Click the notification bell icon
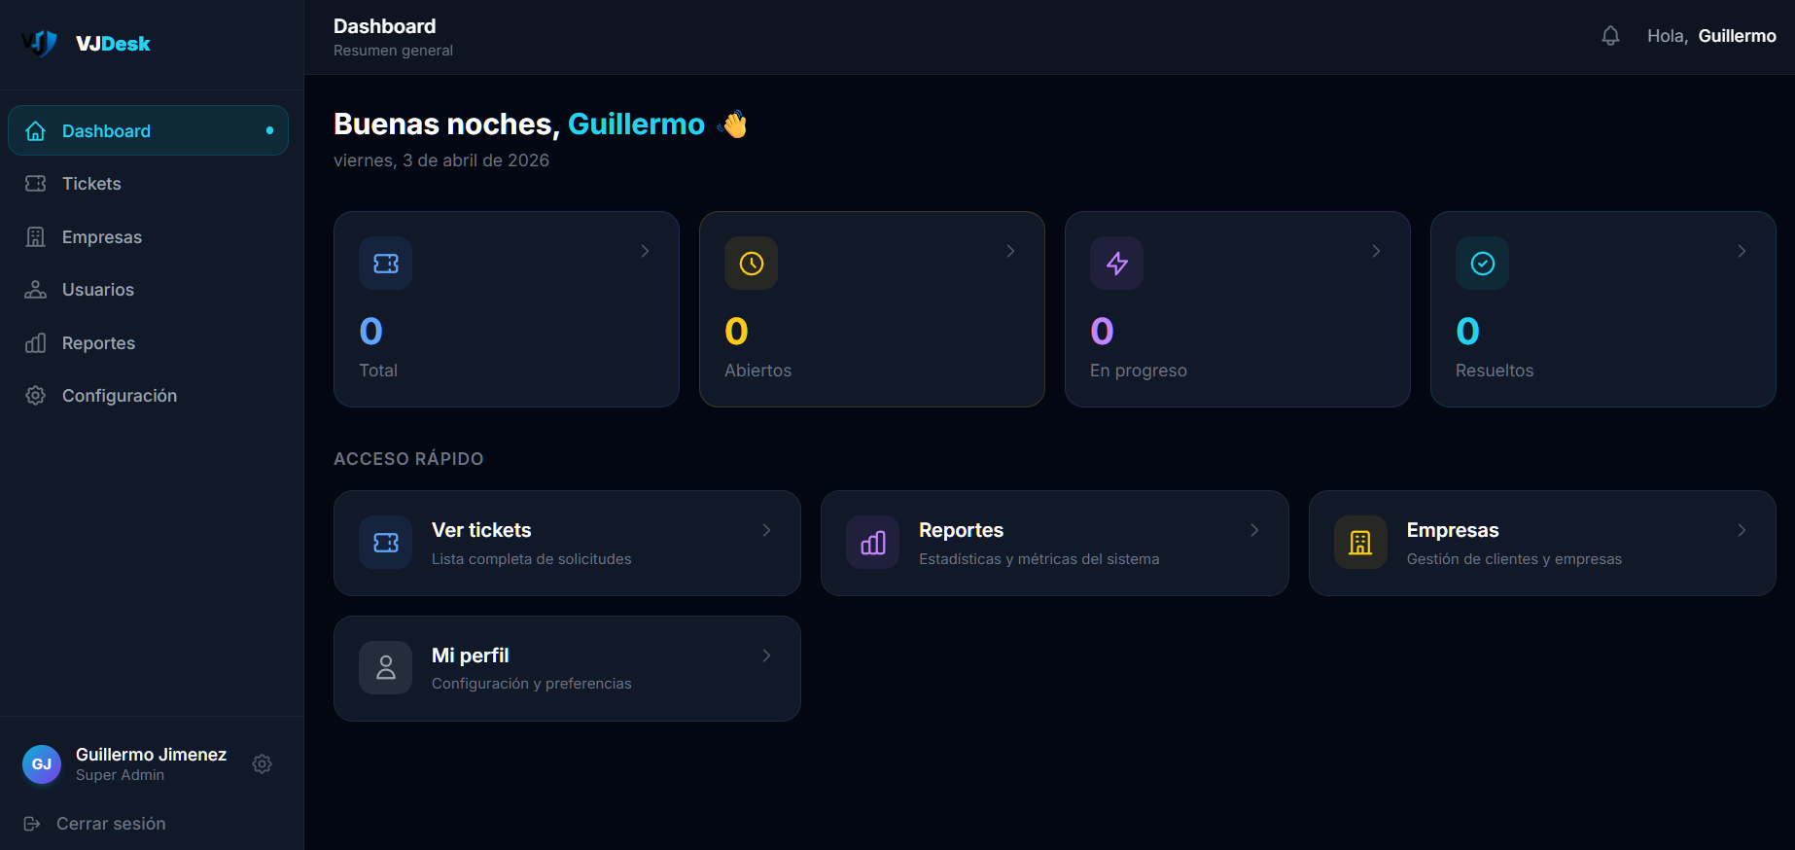 pos(1611,35)
